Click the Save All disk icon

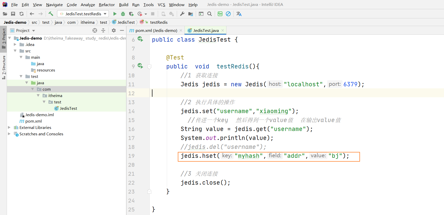13,14
